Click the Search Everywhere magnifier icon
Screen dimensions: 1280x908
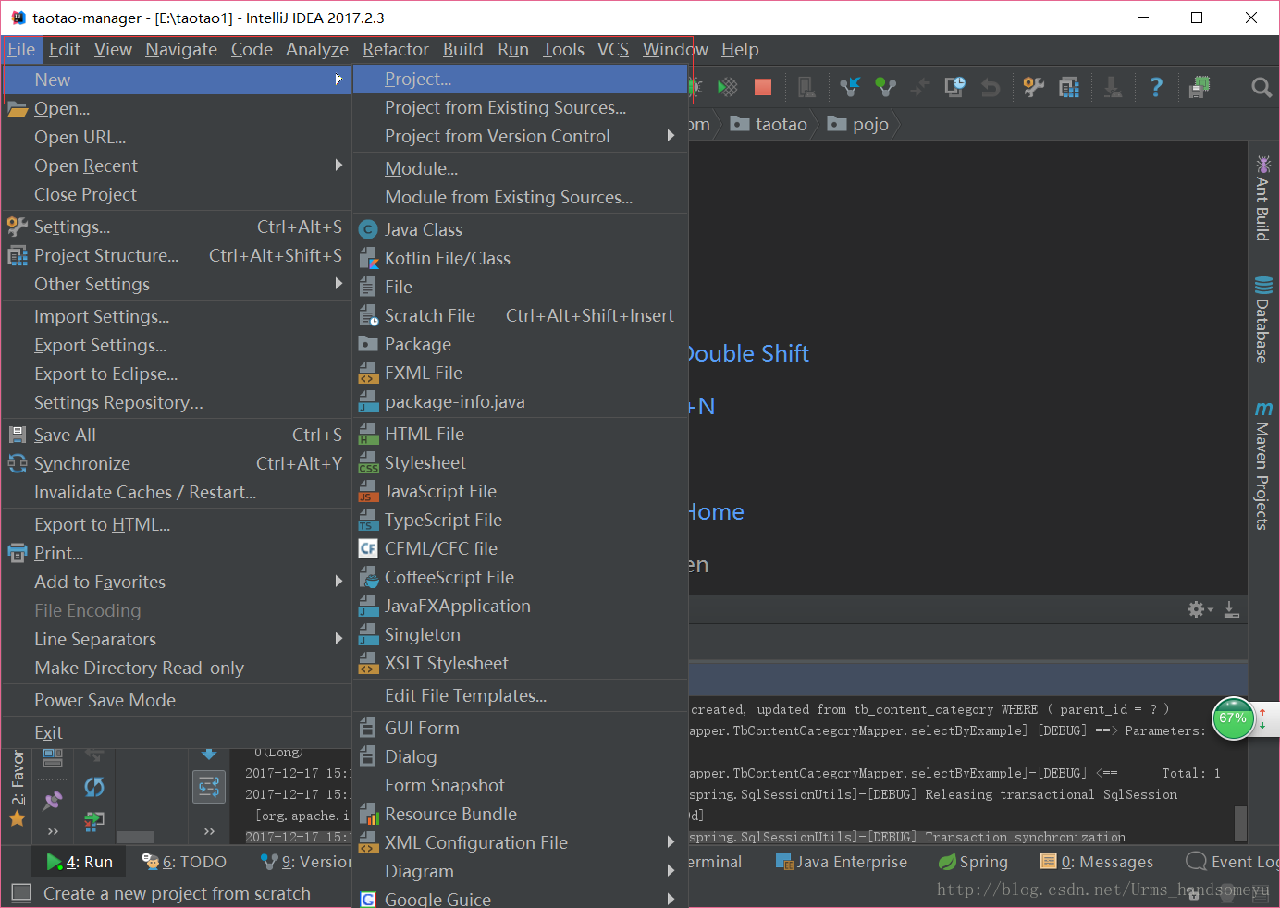coord(1262,87)
